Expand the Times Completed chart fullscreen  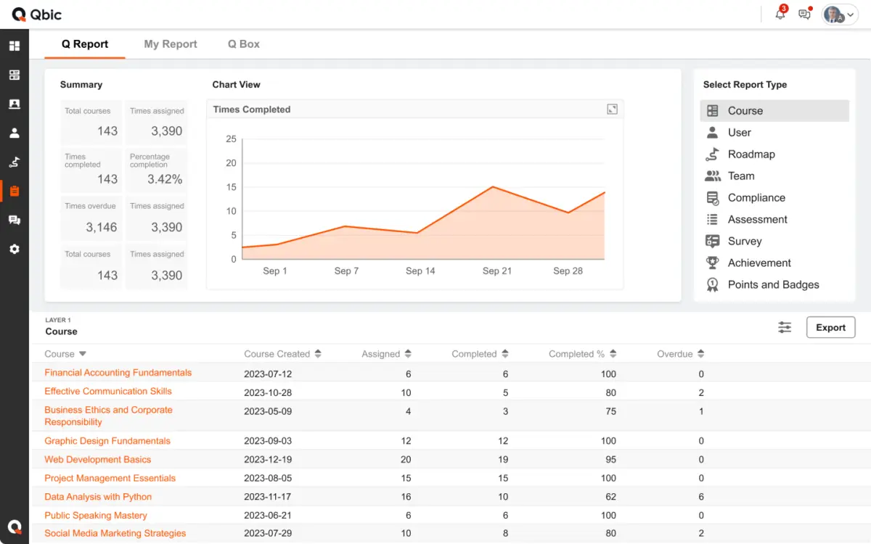(612, 110)
